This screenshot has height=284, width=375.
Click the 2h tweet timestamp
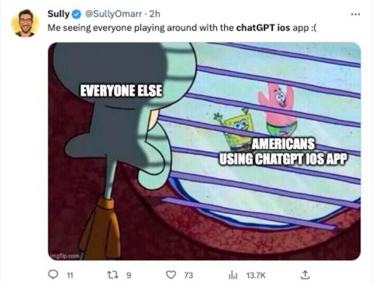154,14
